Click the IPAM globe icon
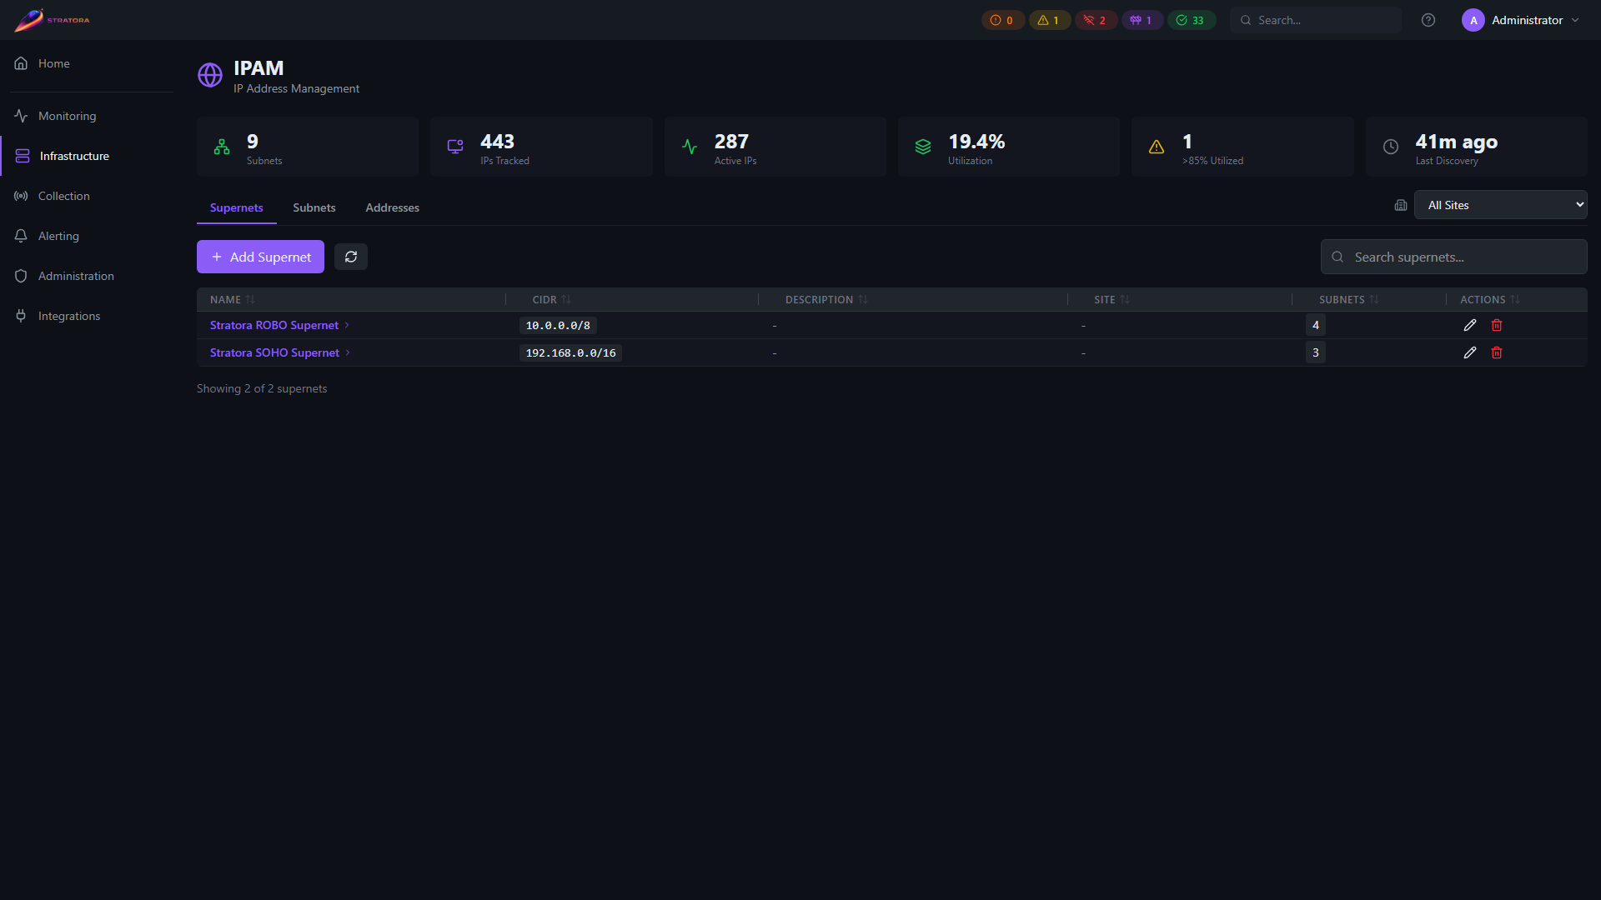 pyautogui.click(x=210, y=75)
